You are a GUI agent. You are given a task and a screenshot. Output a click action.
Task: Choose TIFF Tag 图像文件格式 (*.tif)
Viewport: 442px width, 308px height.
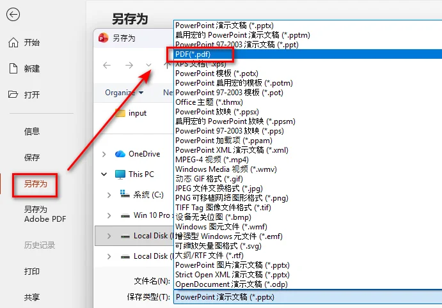308,208
